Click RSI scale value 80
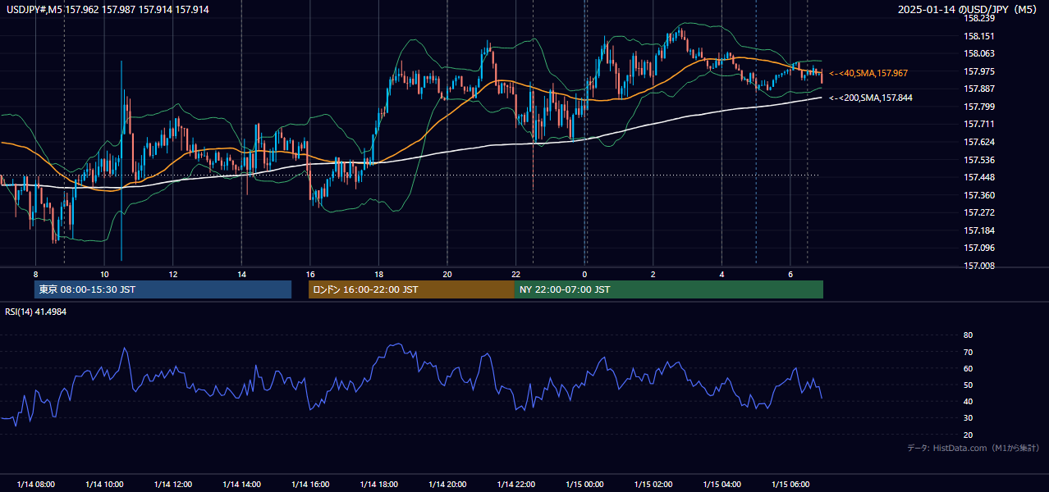Screen dimensions: 1049x492 [x=968, y=335]
